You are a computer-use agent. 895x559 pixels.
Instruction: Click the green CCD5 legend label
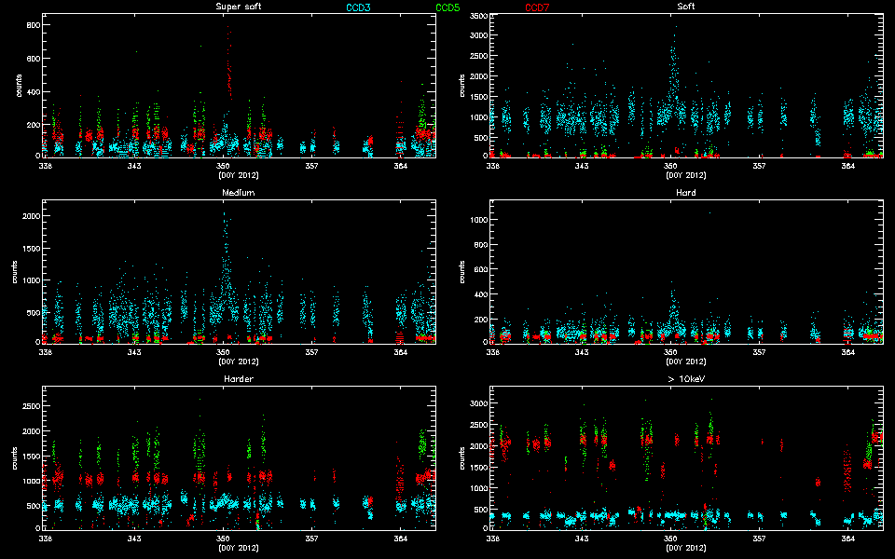pos(447,7)
